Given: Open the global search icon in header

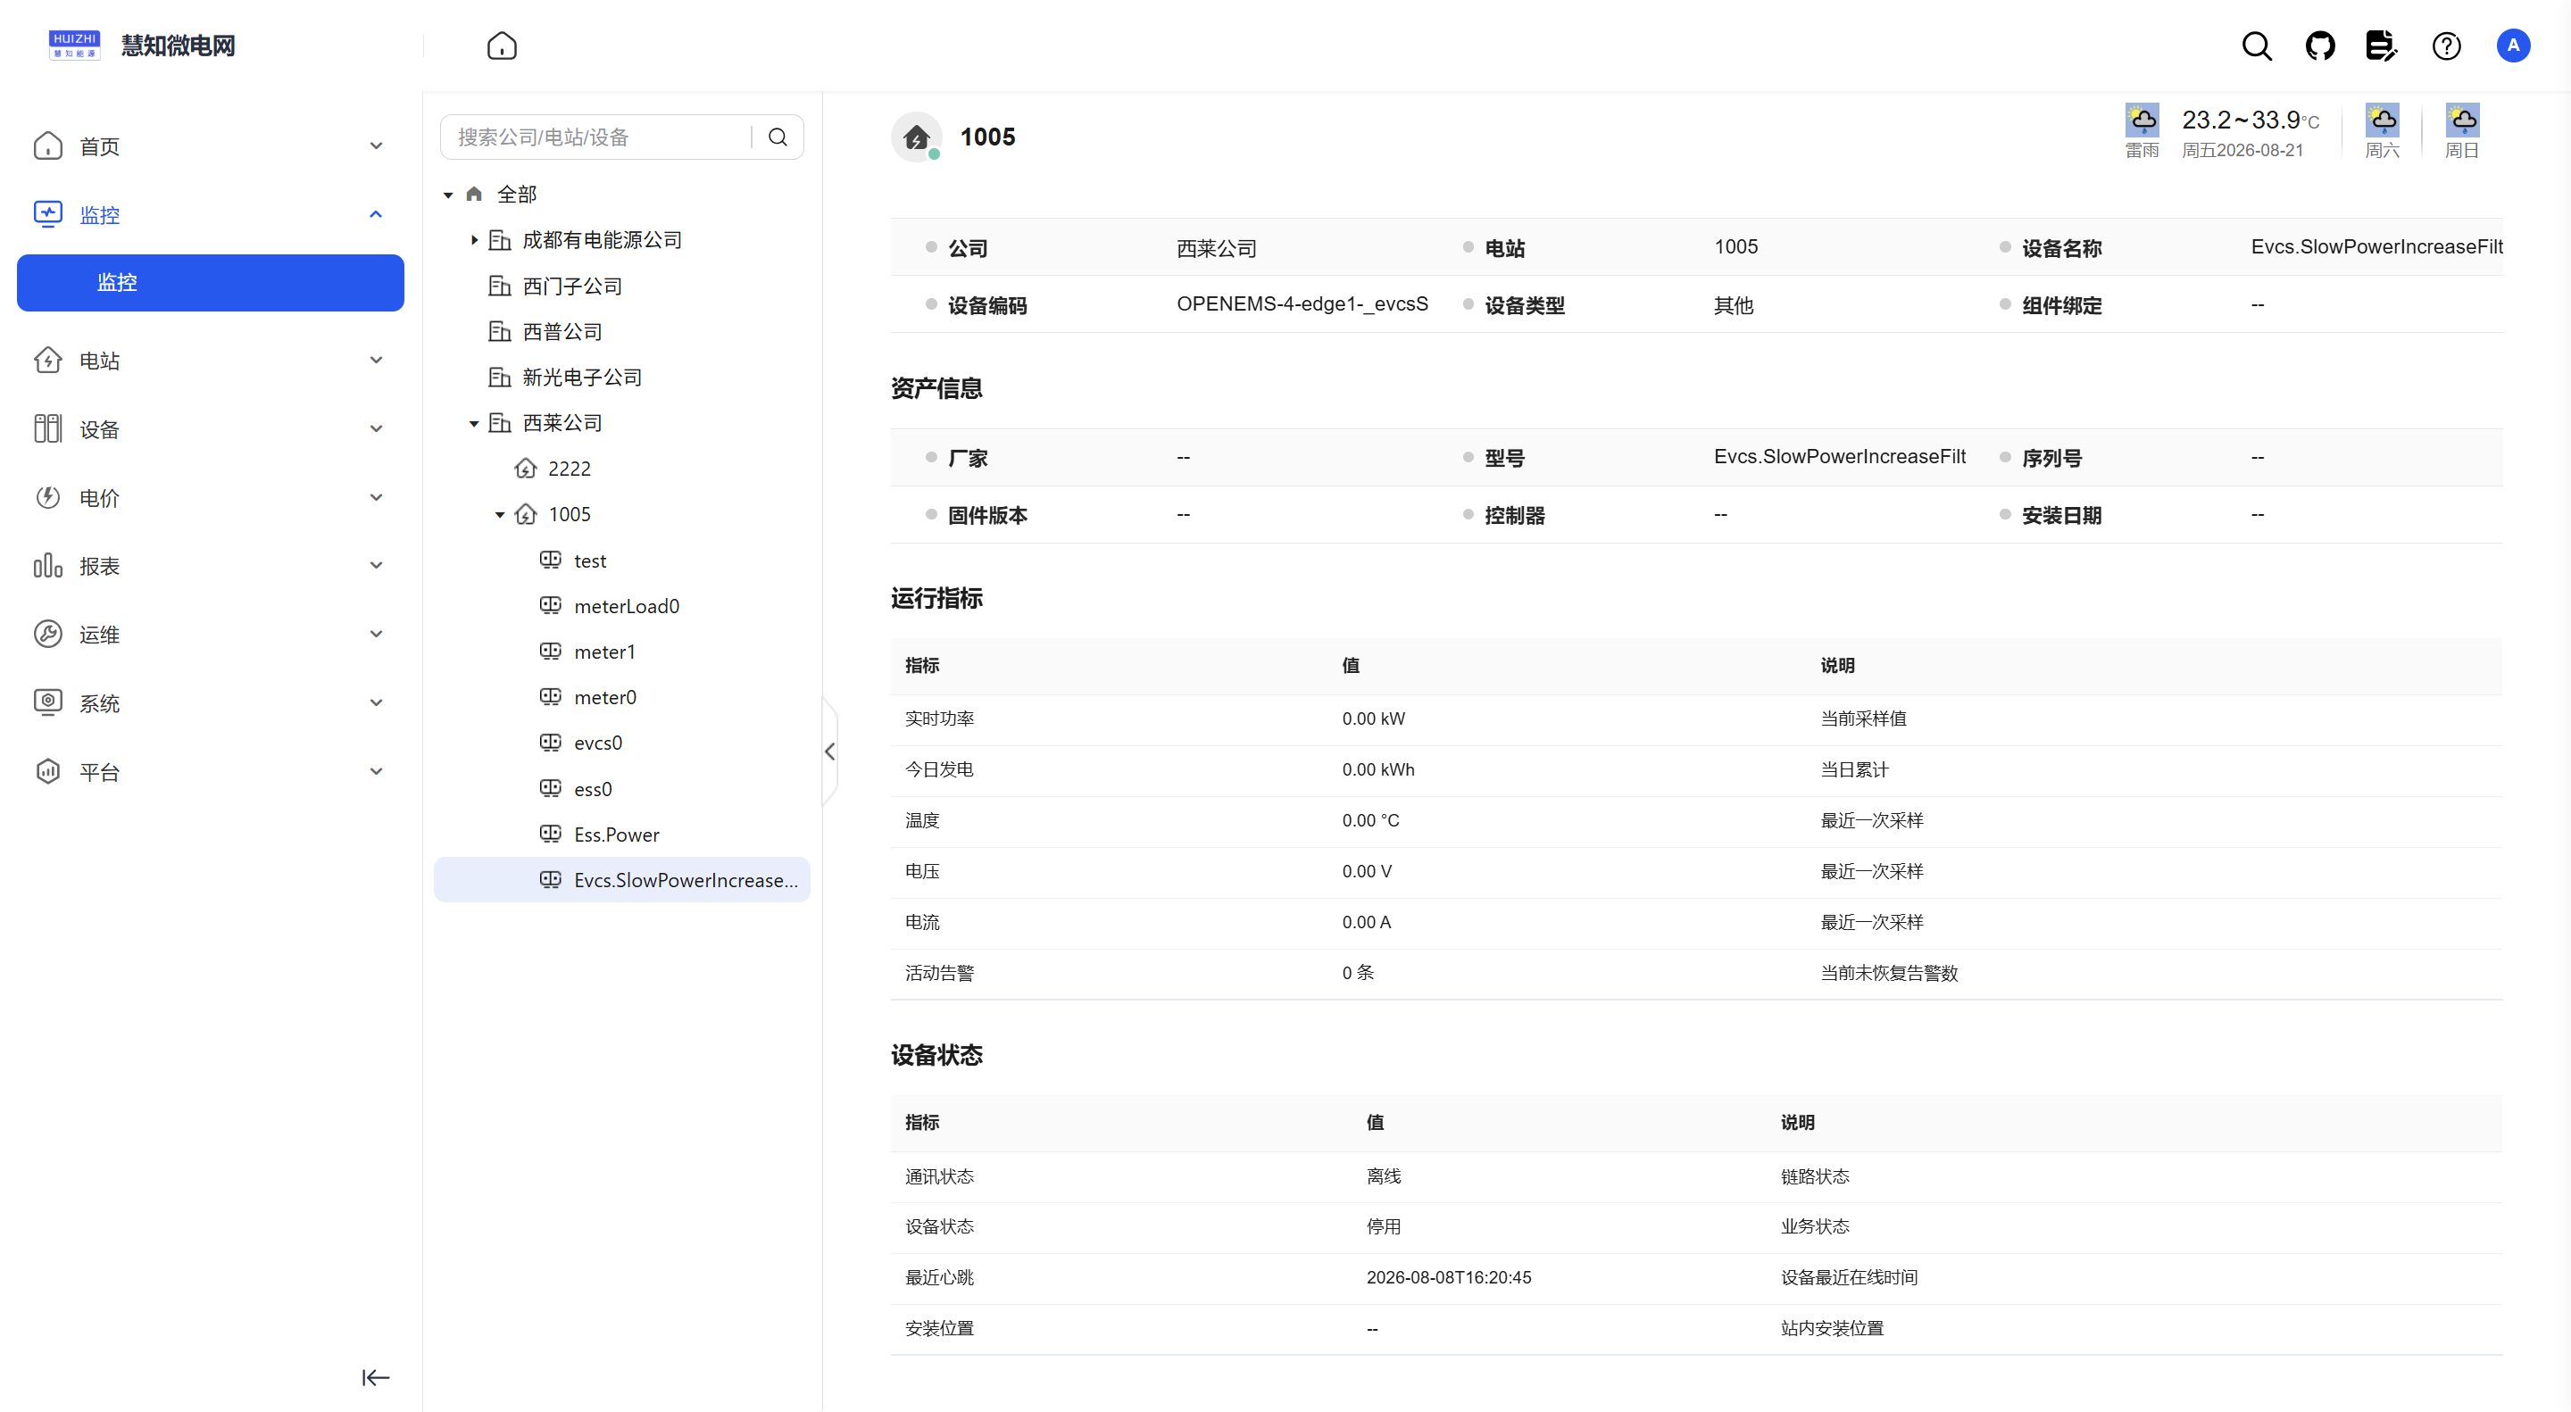Looking at the screenshot, I should (x=2256, y=46).
